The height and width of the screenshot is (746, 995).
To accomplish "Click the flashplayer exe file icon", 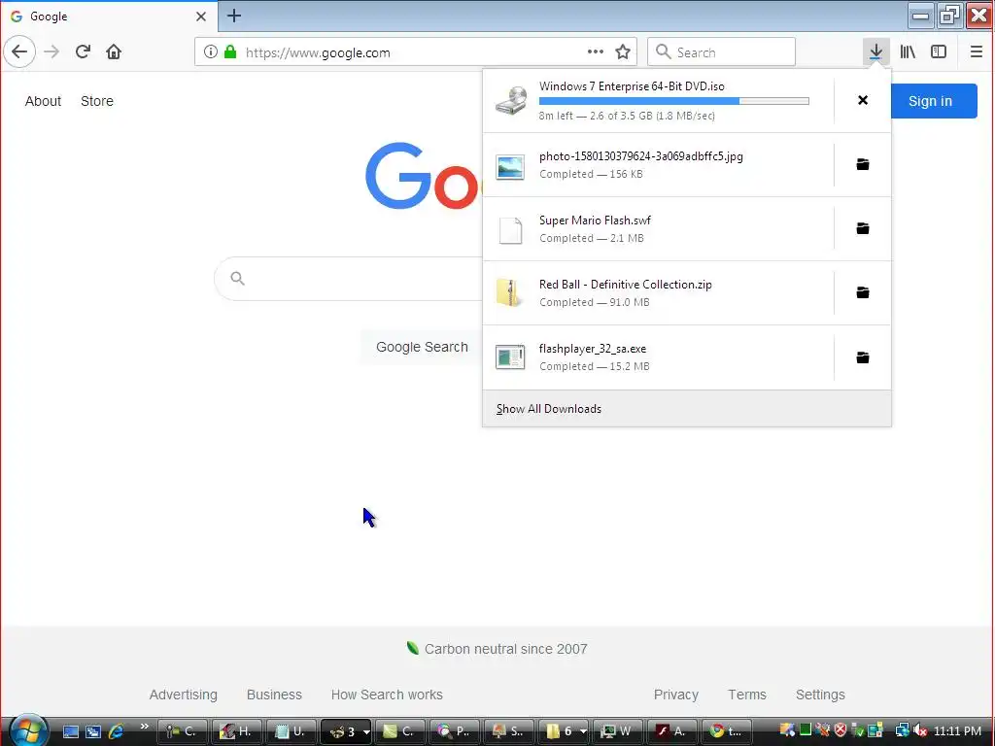I will point(510,357).
